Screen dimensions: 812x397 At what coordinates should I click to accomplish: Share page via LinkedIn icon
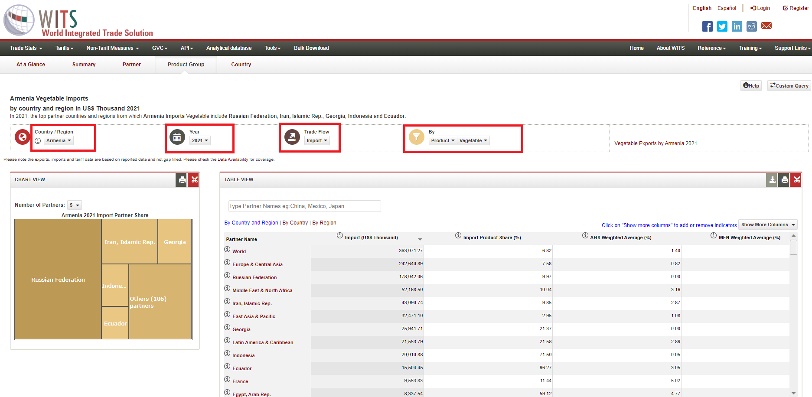(x=737, y=26)
